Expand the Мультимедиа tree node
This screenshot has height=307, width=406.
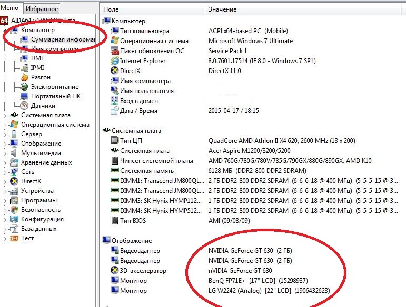click(5, 153)
